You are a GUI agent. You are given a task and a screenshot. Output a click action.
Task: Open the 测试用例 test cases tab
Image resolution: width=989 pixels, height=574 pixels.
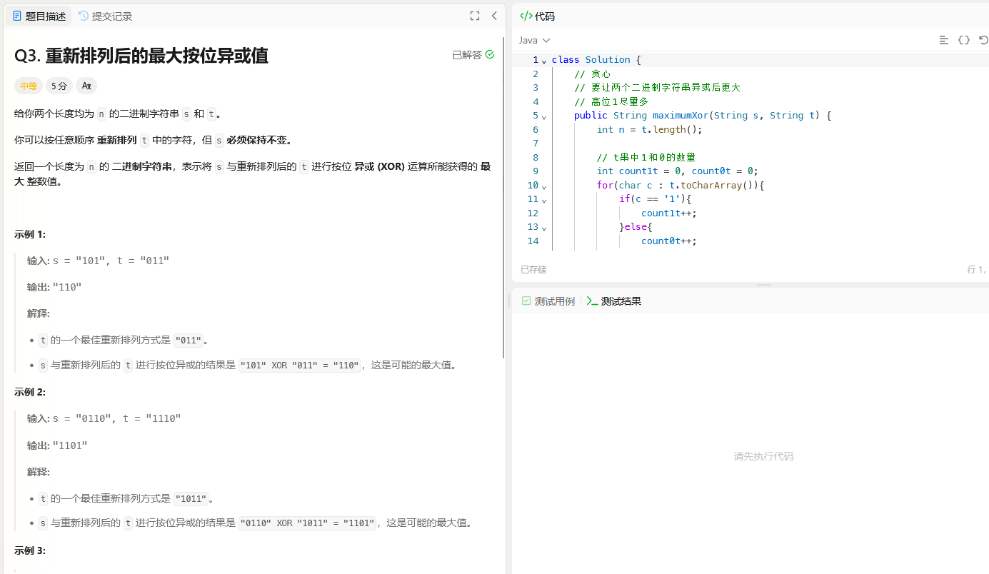[548, 301]
